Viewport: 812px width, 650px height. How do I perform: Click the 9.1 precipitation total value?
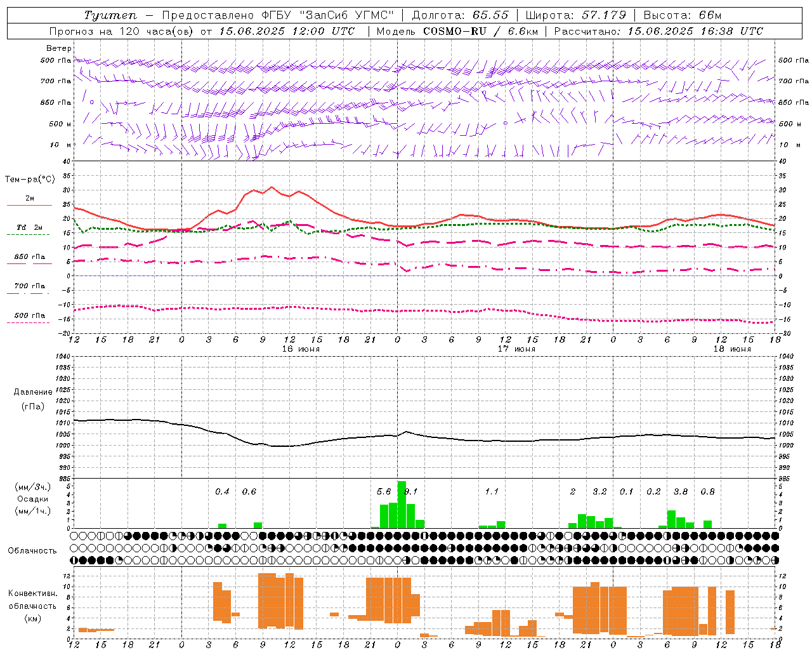tap(411, 491)
